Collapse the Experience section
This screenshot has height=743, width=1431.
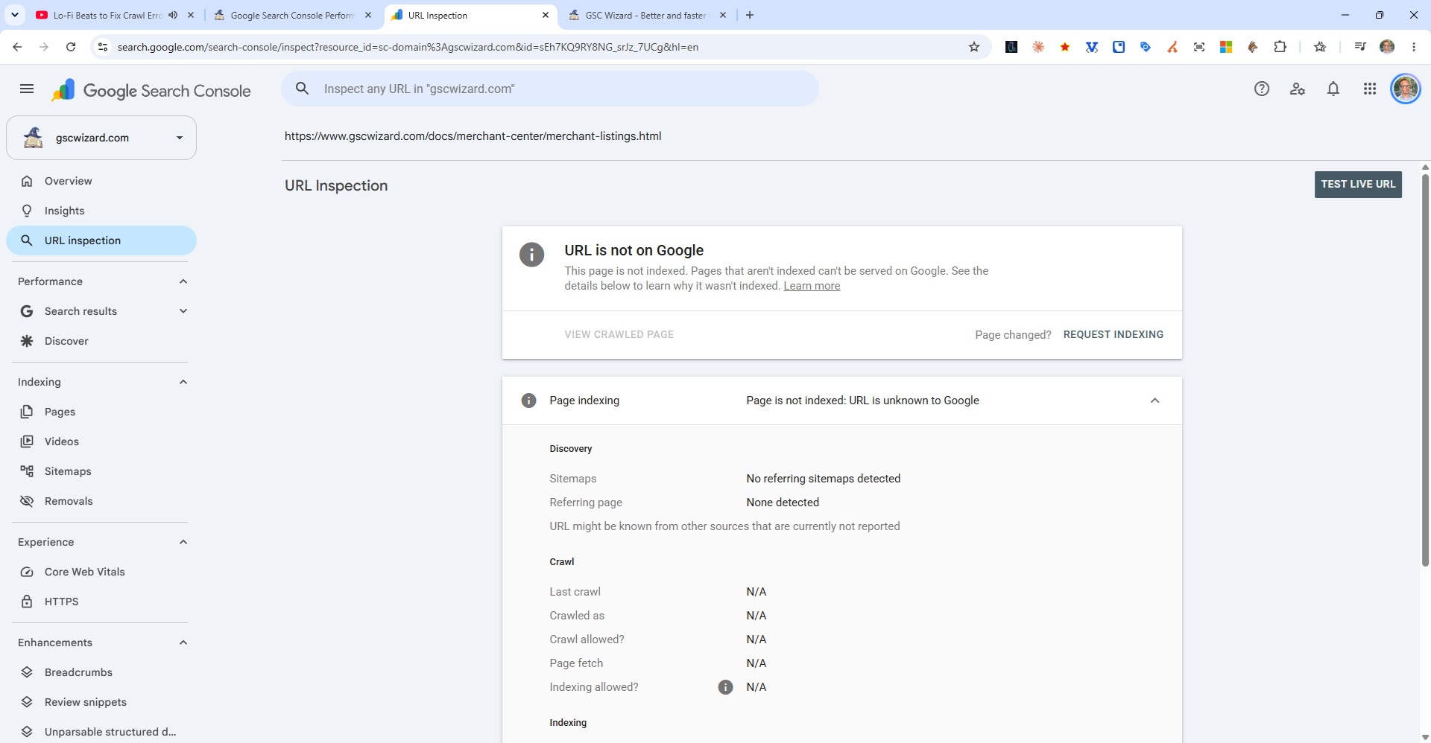click(183, 542)
